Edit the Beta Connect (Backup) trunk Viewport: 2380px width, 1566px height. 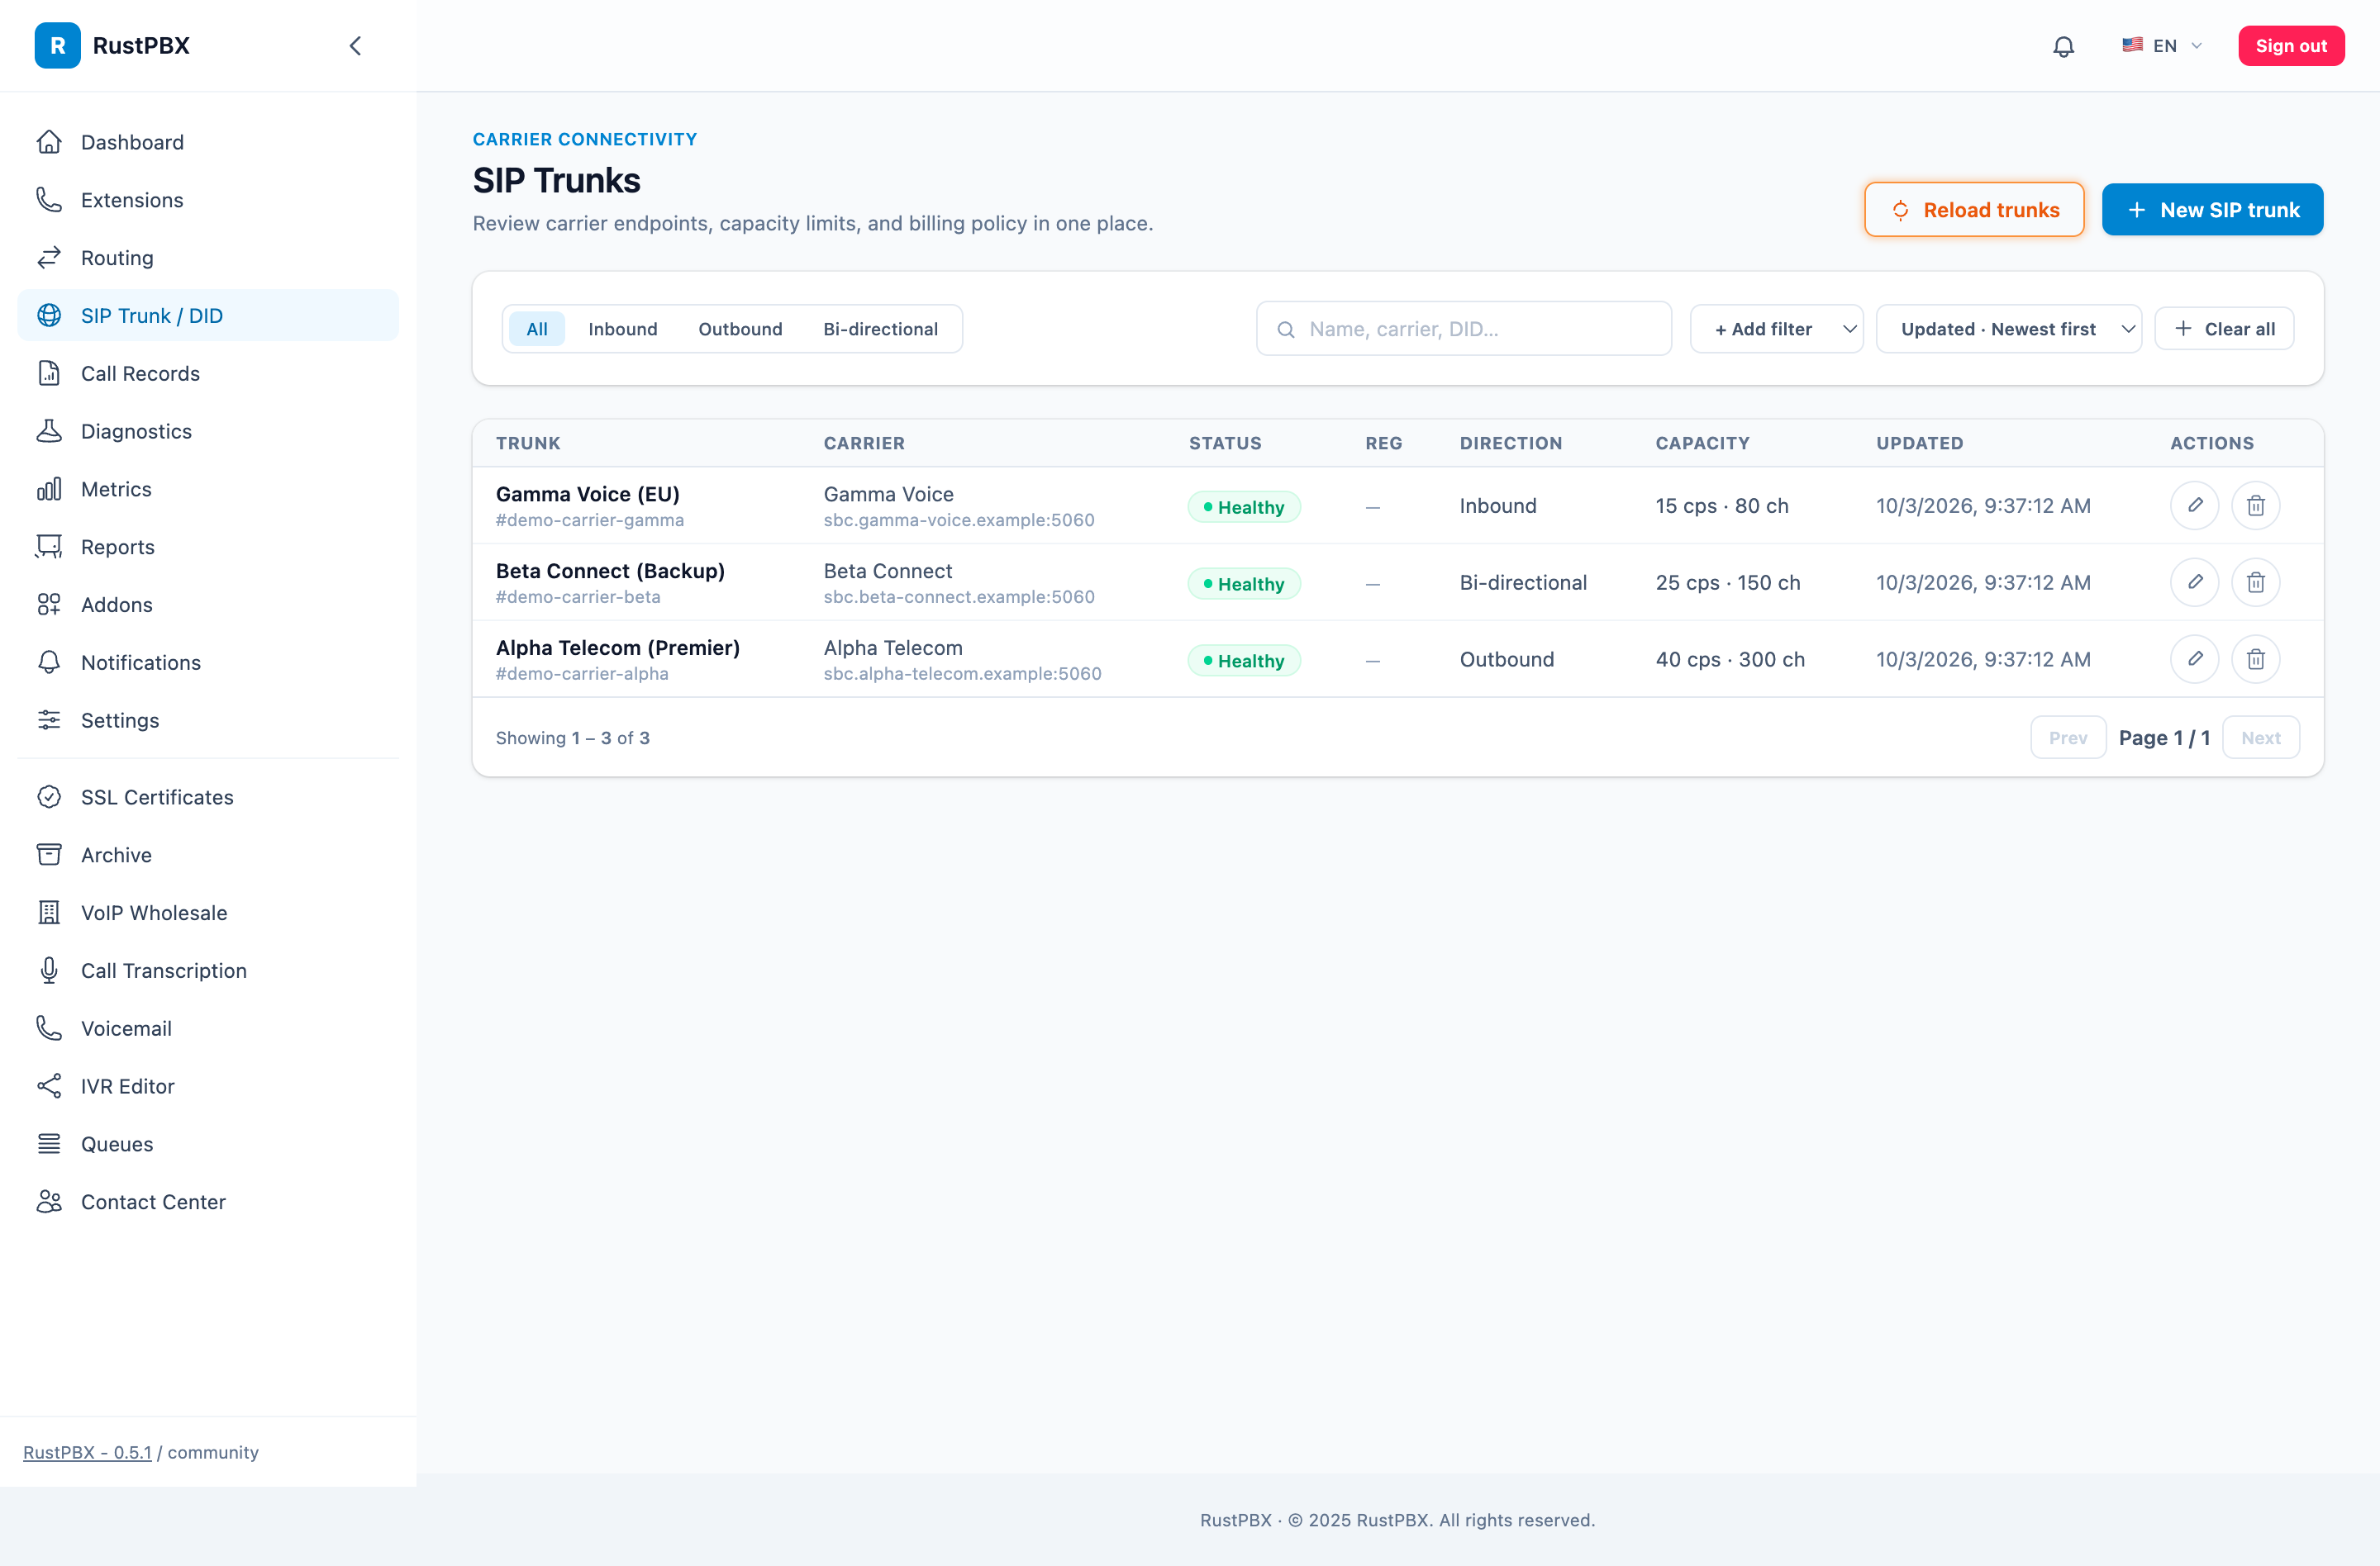pos(2194,582)
